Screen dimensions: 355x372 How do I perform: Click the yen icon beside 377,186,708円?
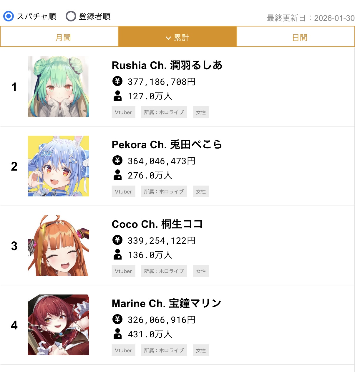click(117, 81)
